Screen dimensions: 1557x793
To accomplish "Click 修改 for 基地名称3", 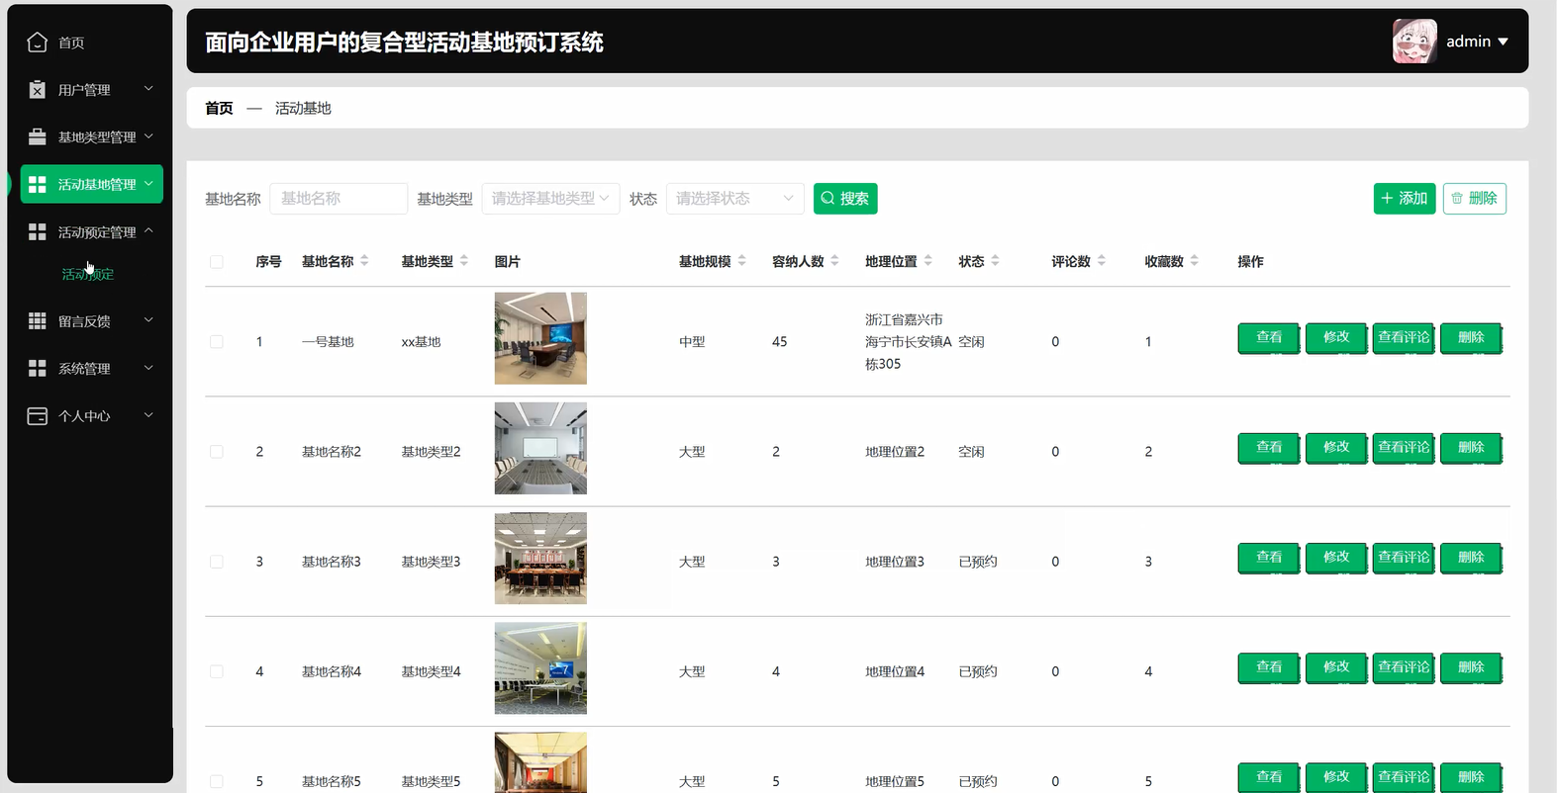I will (1336, 558).
